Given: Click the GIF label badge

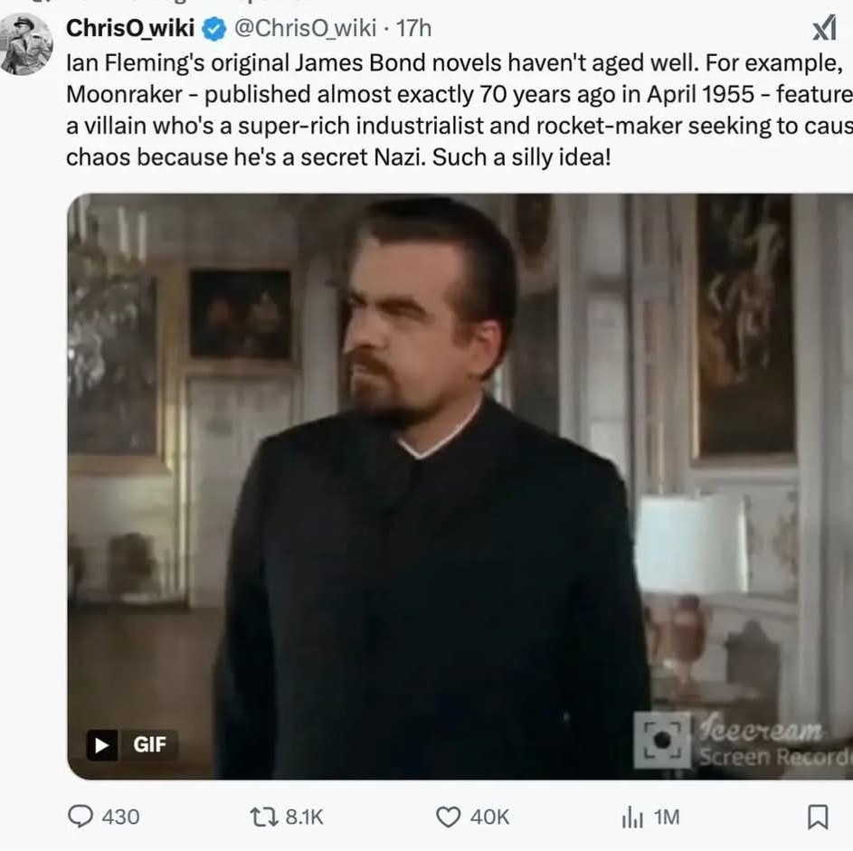Looking at the screenshot, I should [x=133, y=744].
